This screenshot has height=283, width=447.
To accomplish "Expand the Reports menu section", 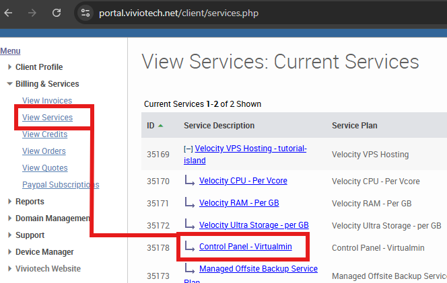I will 30,202.
